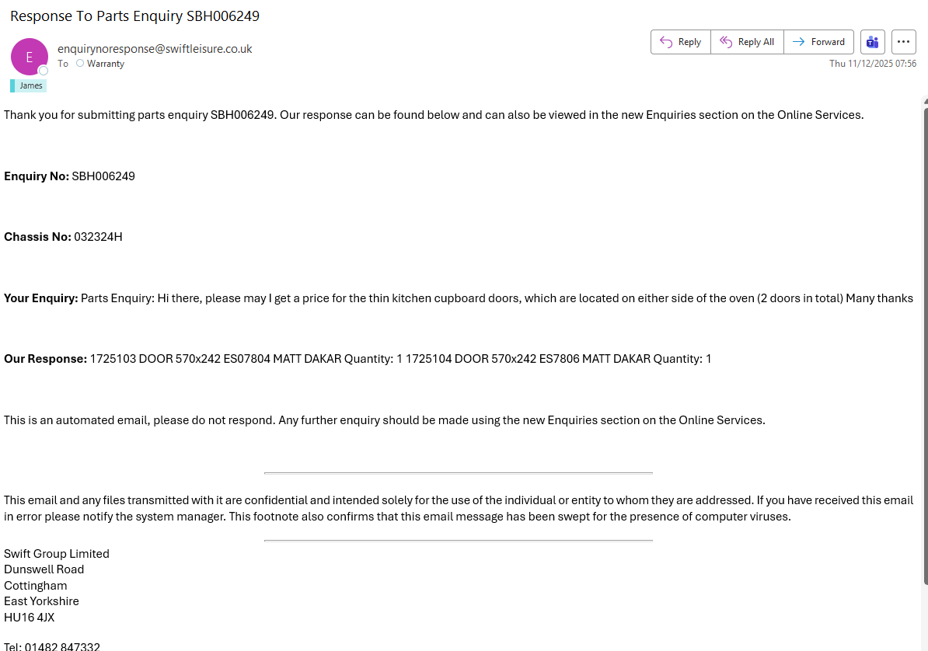Click Swift Group Limited in the signature
Screen dimensions: 928x651
[57, 554]
